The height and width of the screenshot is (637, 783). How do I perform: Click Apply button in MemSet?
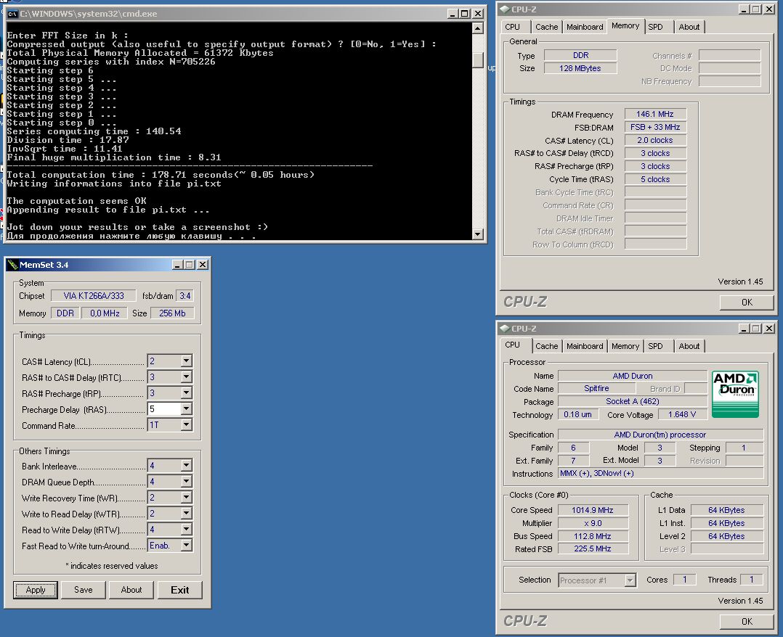coord(36,590)
